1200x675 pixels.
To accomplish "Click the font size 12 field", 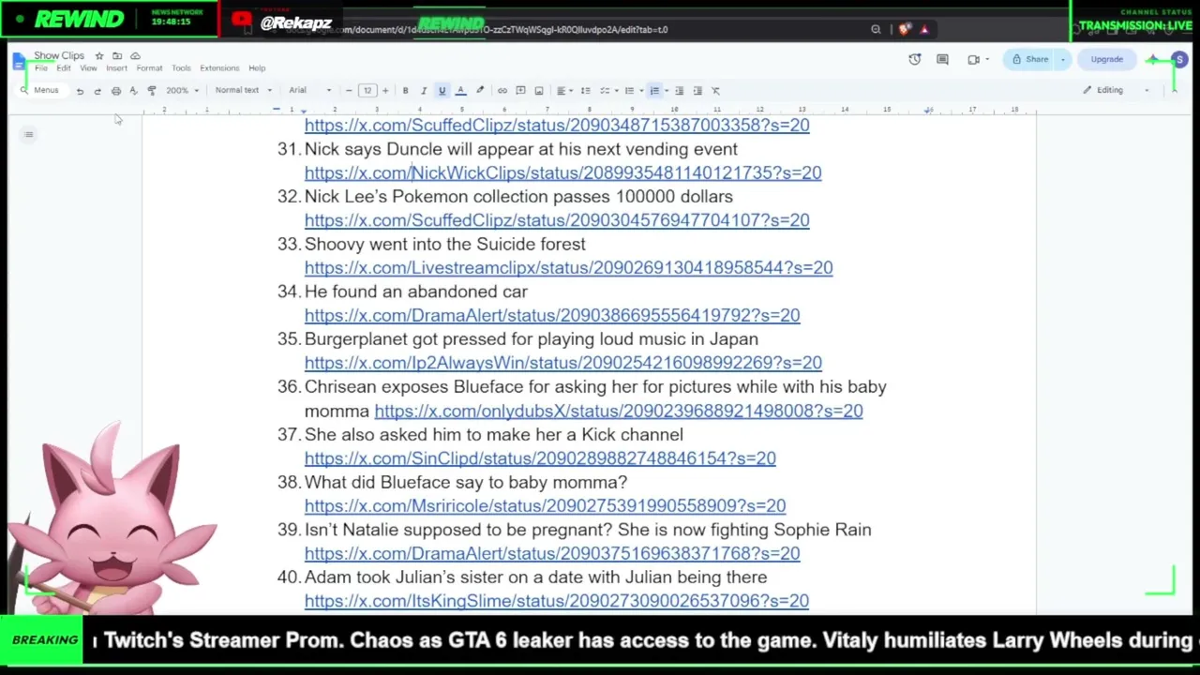I will click(x=367, y=91).
